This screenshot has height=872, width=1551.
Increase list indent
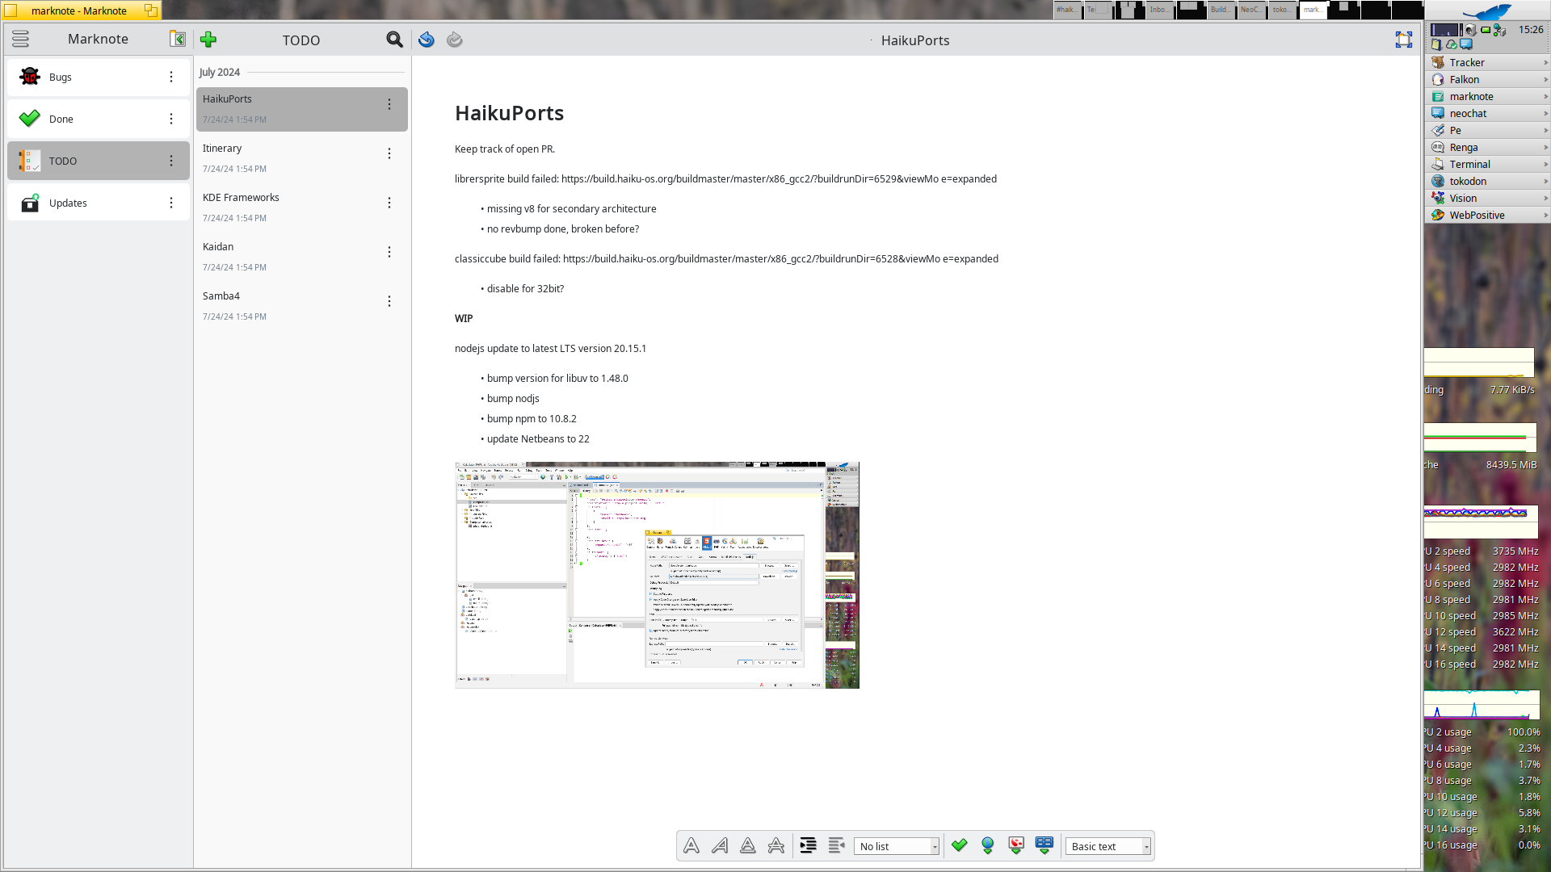pos(808,845)
